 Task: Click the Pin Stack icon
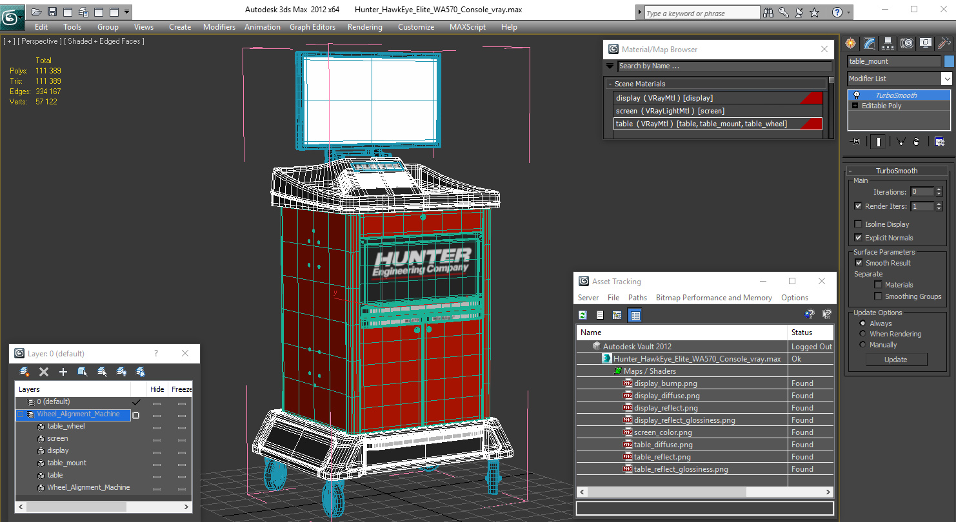pos(855,142)
